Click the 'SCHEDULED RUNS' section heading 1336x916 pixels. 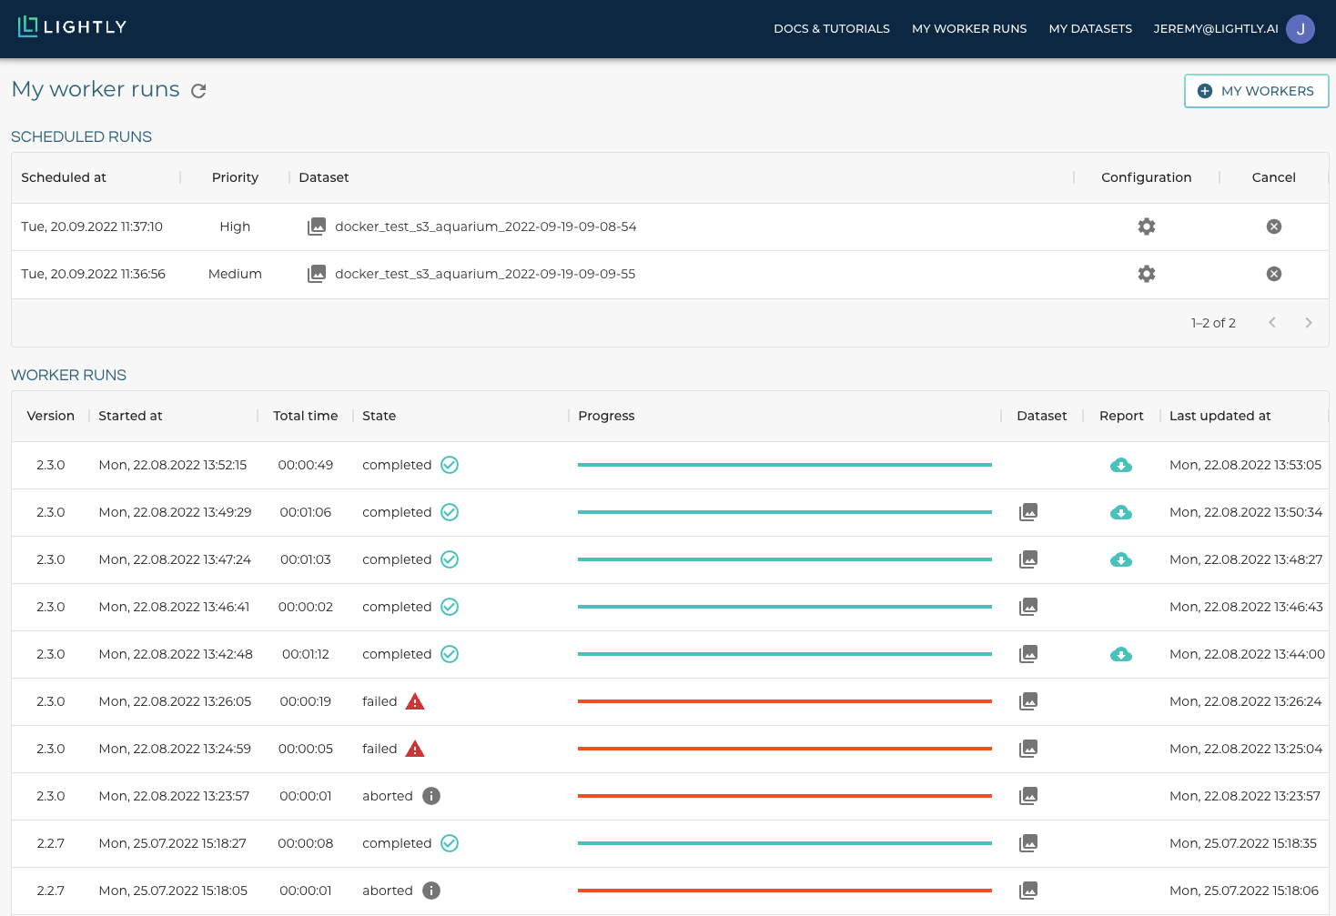81,136
